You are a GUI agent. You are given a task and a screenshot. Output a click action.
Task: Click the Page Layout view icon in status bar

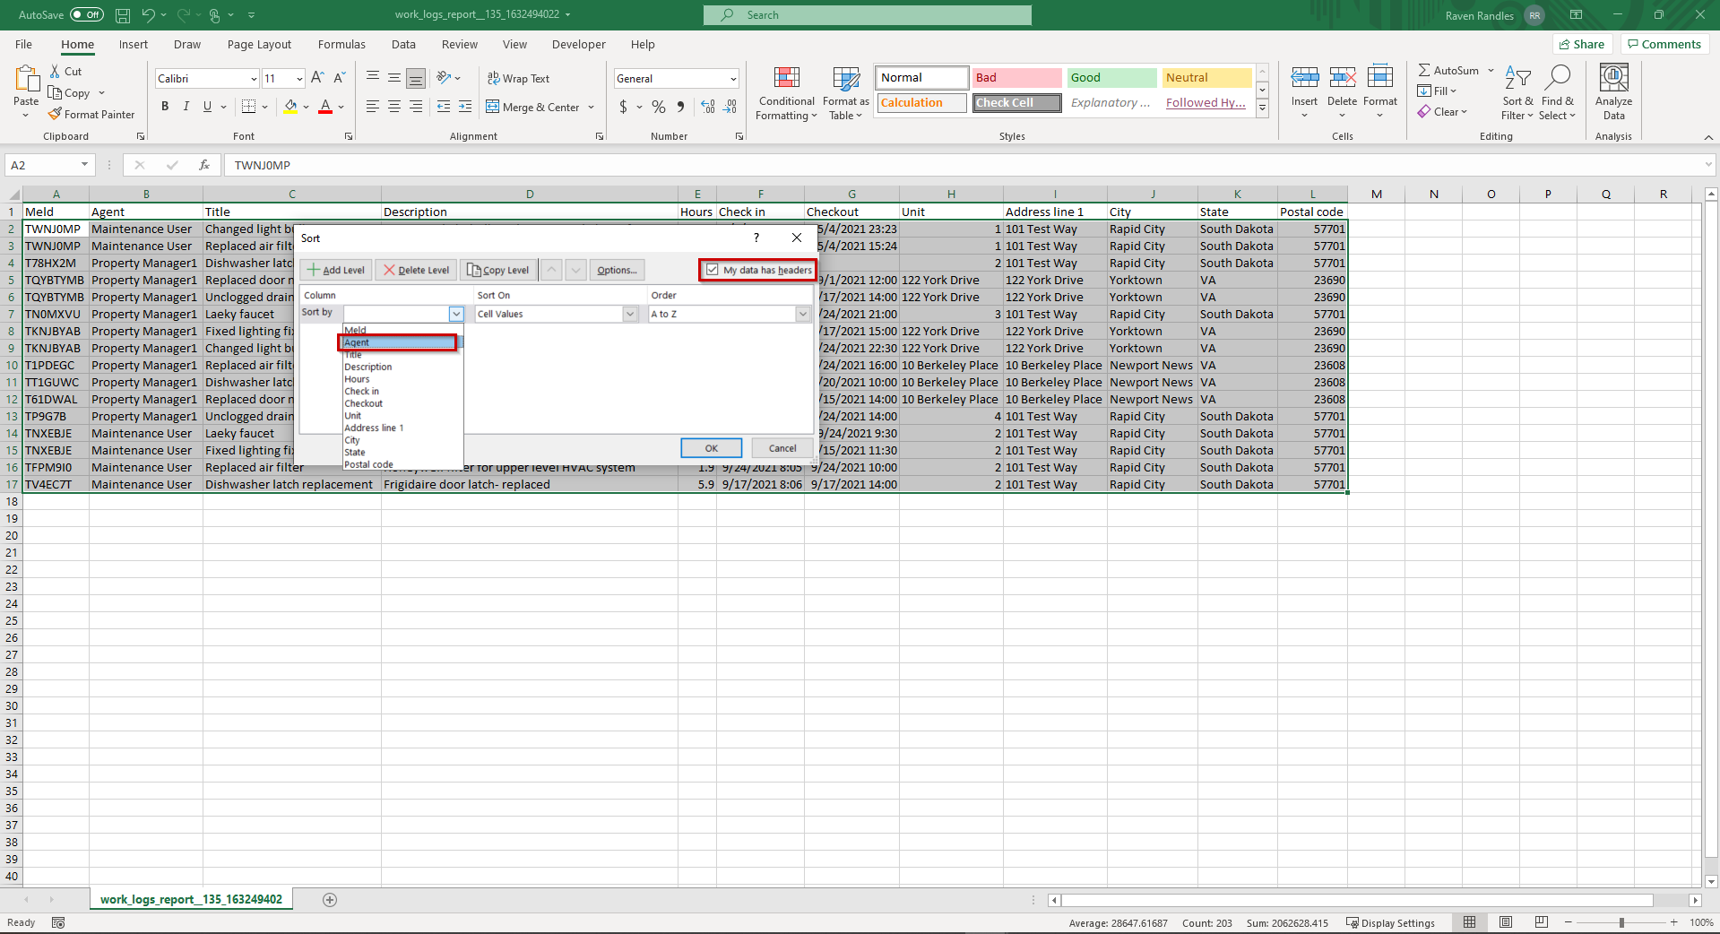tap(1506, 922)
